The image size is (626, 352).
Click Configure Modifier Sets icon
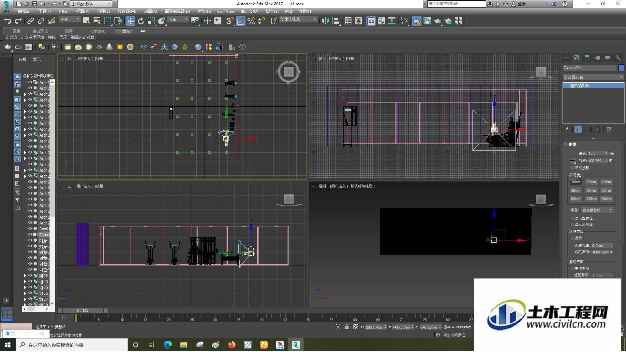click(609, 129)
